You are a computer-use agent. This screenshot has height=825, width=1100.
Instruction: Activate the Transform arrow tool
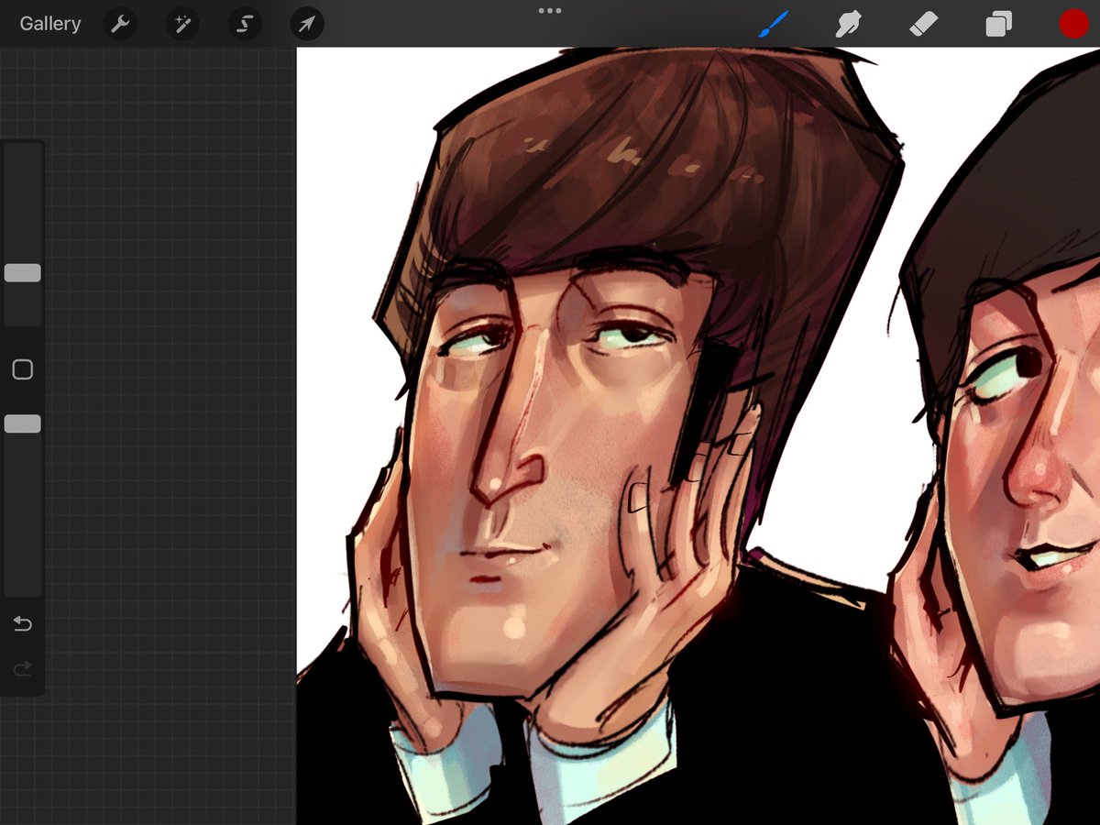coord(307,24)
